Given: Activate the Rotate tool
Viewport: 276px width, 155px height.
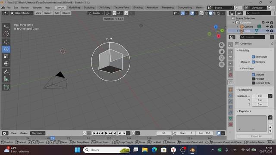Looking at the screenshot, I should pos(6,49).
